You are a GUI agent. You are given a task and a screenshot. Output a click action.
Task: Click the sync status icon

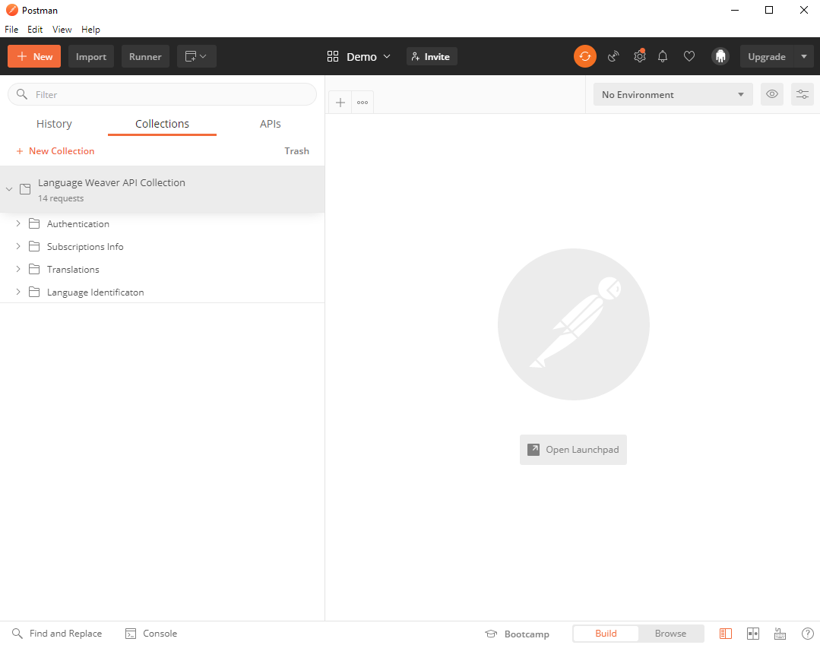click(584, 56)
